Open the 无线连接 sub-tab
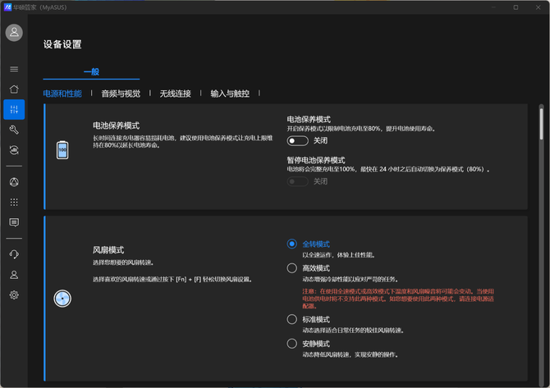The height and width of the screenshot is (388, 550). (176, 94)
